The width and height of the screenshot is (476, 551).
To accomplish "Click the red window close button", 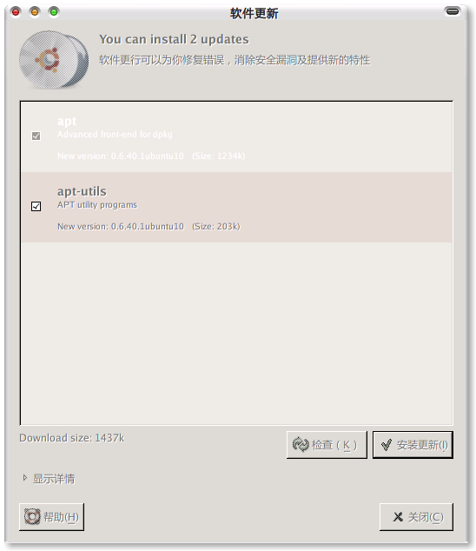I will coord(16,12).
